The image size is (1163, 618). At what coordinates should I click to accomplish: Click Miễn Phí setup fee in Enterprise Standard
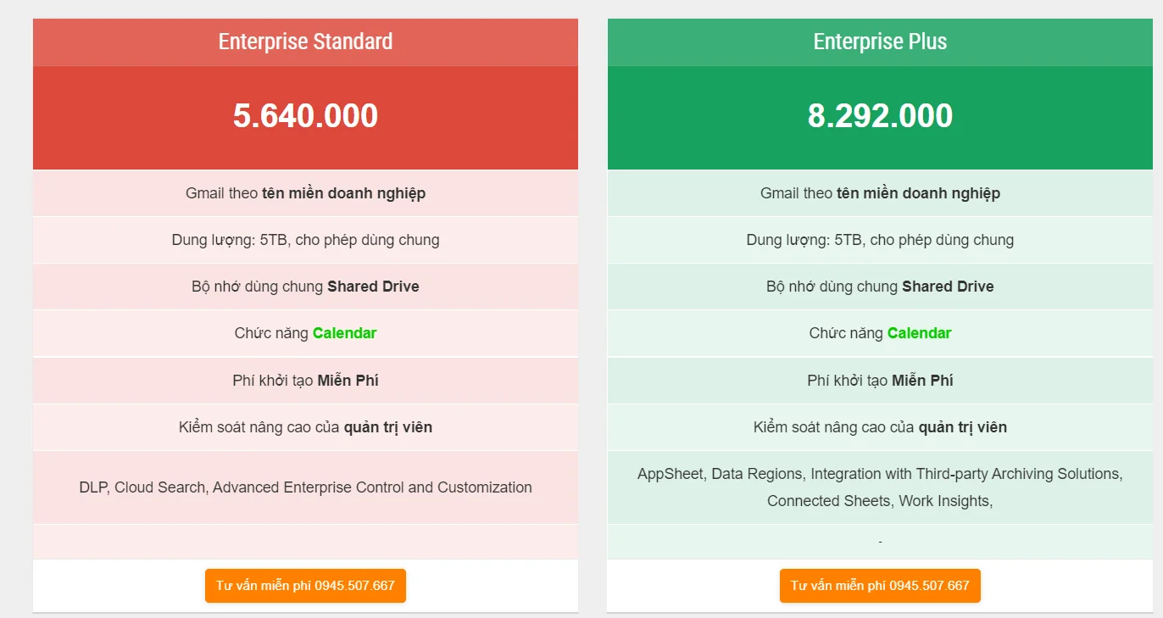click(348, 381)
